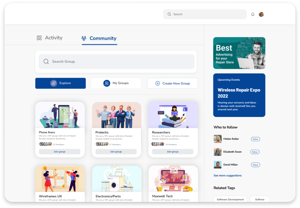Click the My Groups people icon
Image resolution: width=300 pixels, height=208 pixels.
point(107,83)
